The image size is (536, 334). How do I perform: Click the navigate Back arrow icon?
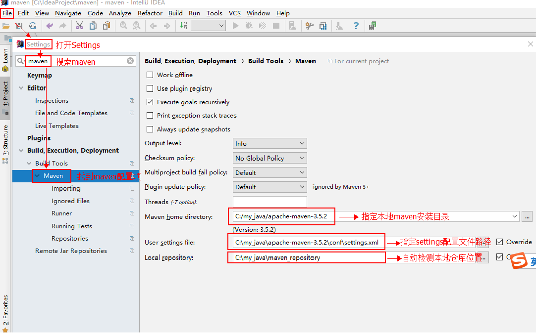[x=153, y=26]
